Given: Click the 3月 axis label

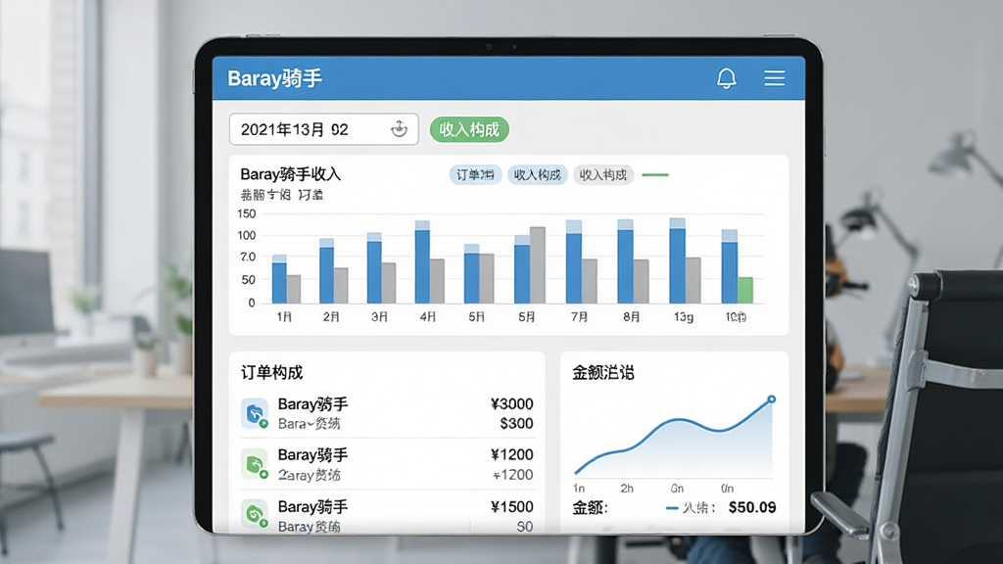Looking at the screenshot, I should [379, 317].
